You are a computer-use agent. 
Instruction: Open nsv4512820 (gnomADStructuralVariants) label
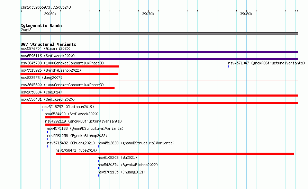point(136,143)
